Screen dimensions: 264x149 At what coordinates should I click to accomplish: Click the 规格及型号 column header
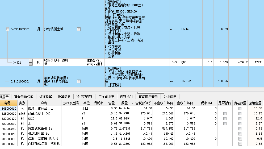[71, 103]
